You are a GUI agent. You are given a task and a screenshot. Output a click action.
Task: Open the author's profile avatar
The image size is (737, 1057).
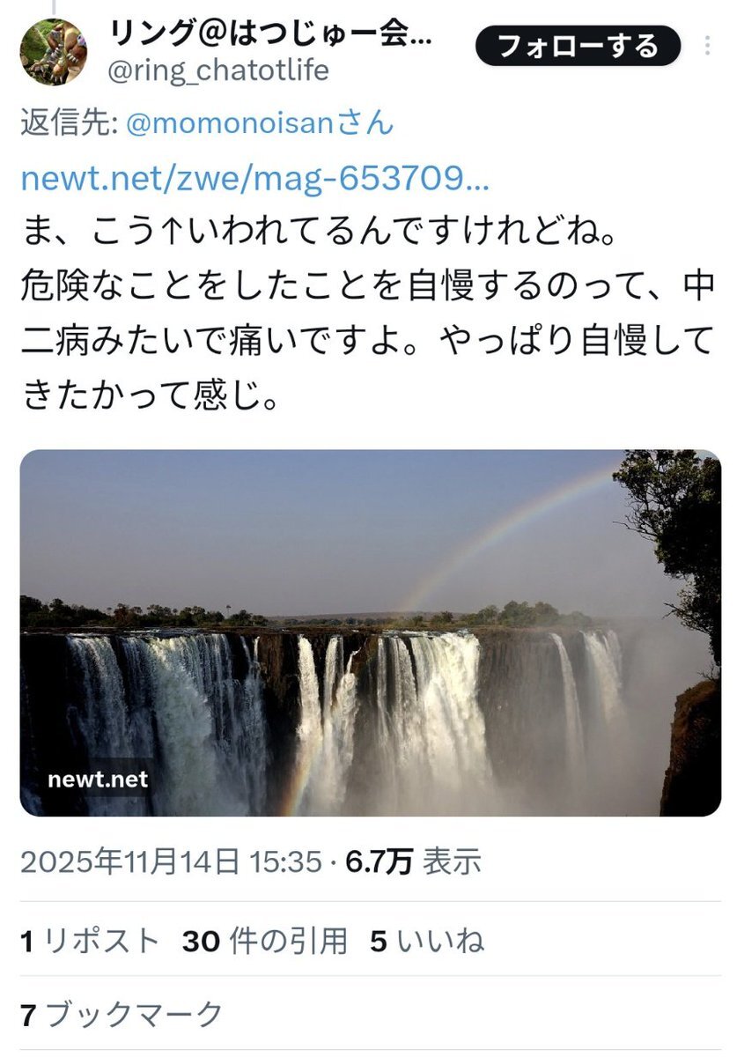54,52
